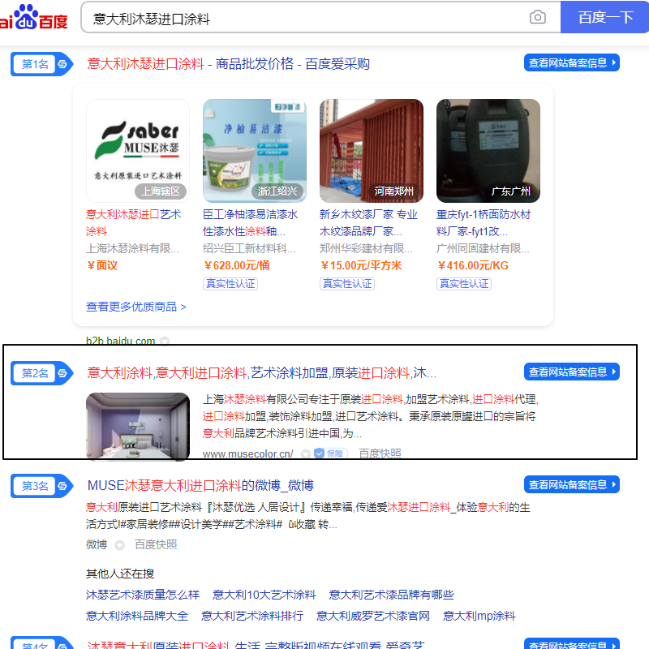
Task: Click the 第3名 rank badge icon
Action: 42,485
